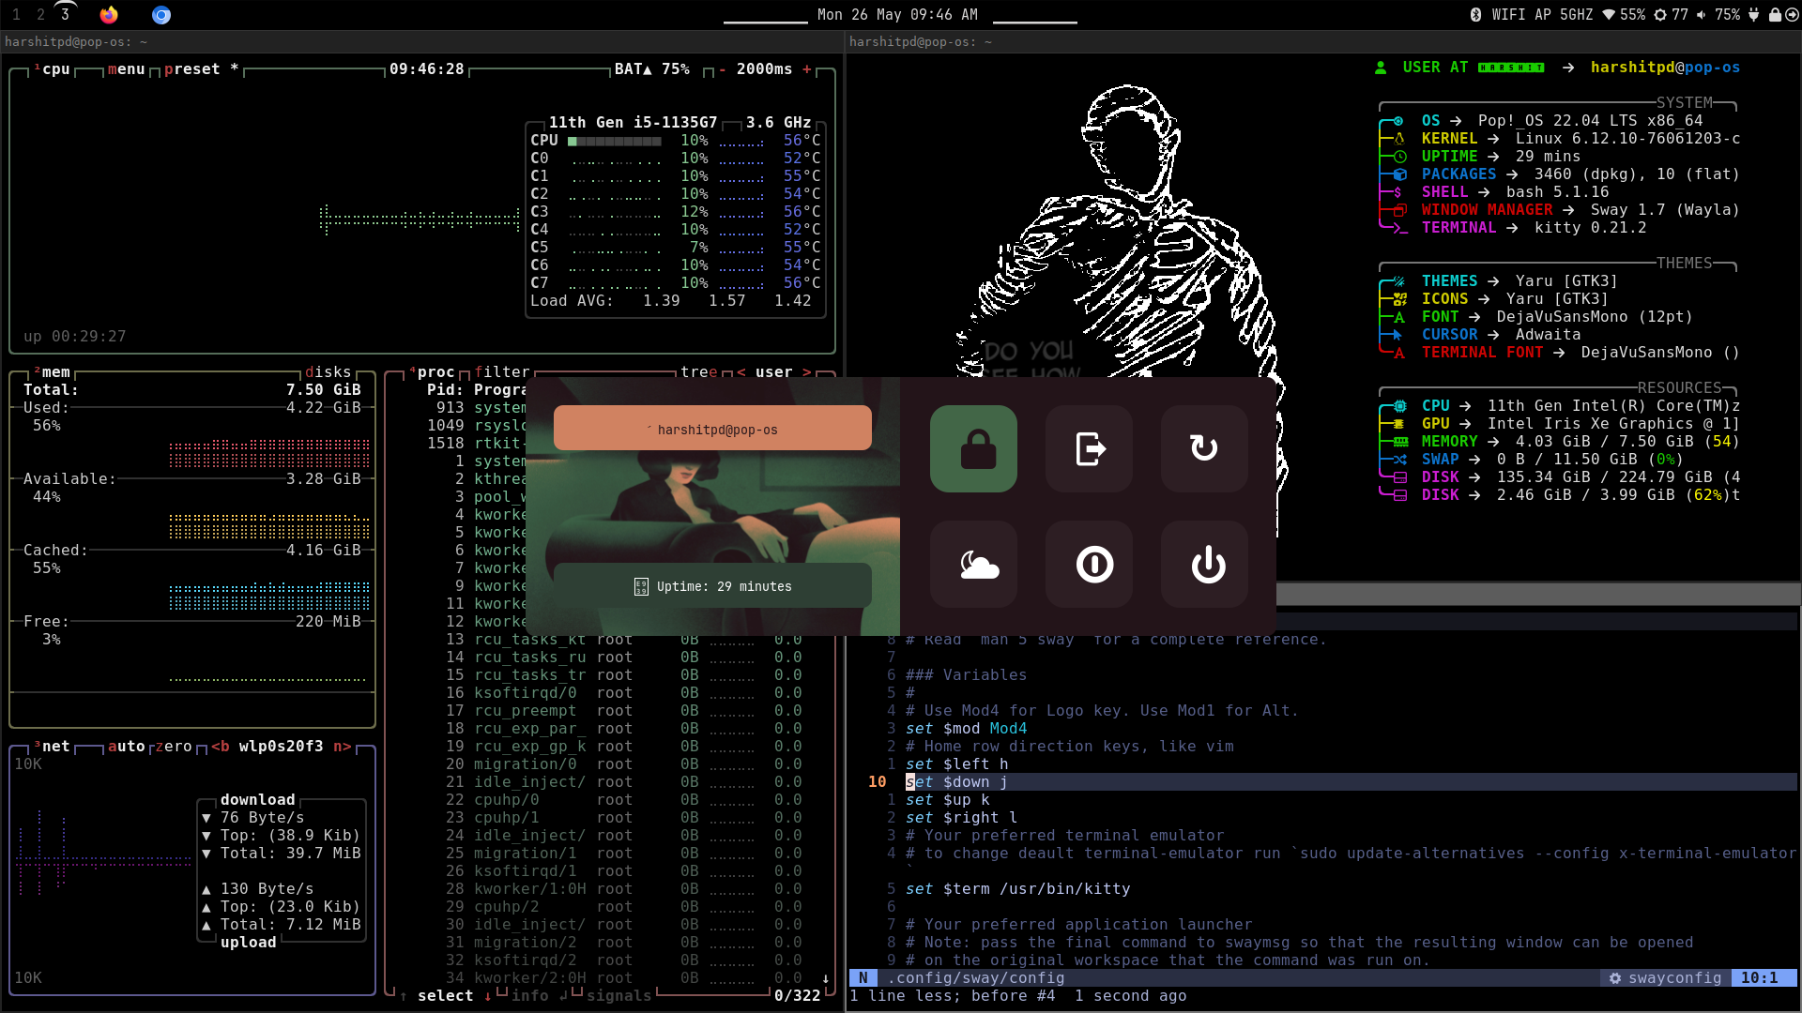Click the CPU usage meter bar
The height and width of the screenshot is (1013, 1802).
point(615,140)
